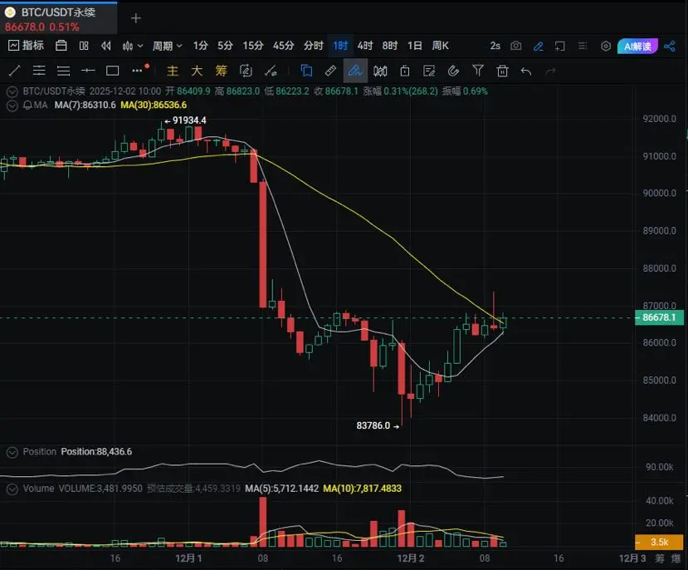688x570 pixels.
Task: Expand the 周期 period dropdown
Action: coord(167,46)
